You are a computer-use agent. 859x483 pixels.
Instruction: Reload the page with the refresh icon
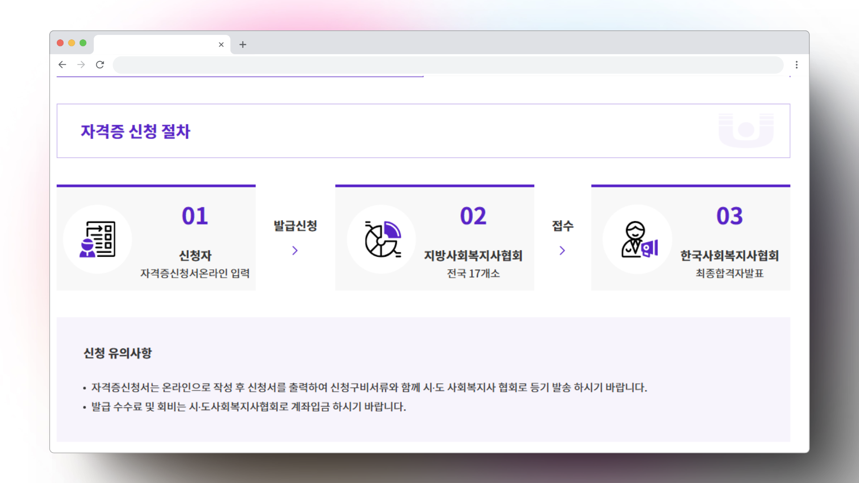tap(100, 65)
